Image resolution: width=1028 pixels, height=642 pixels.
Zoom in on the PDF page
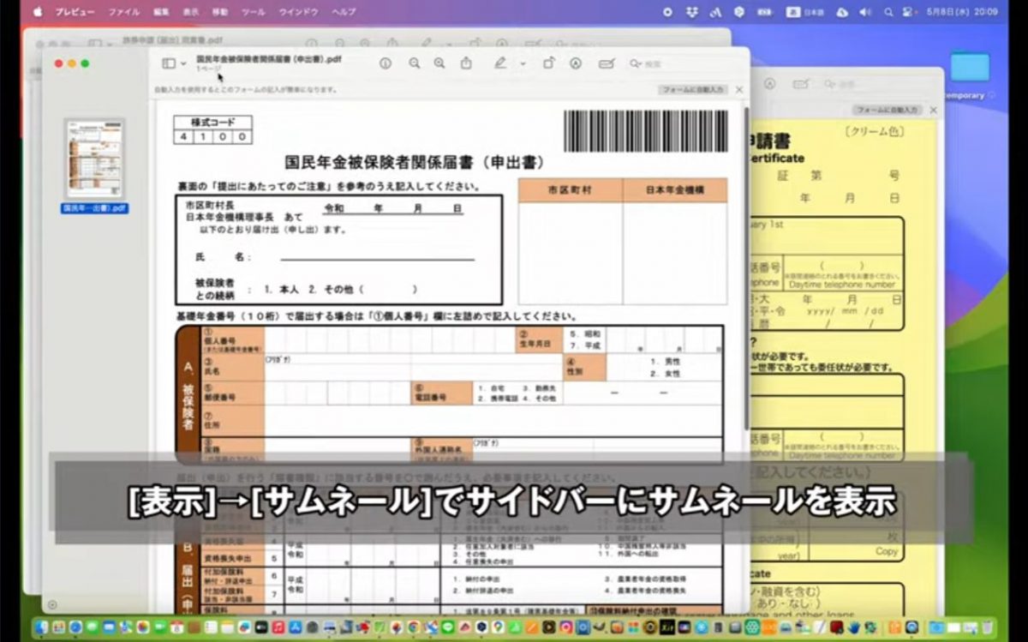point(439,63)
